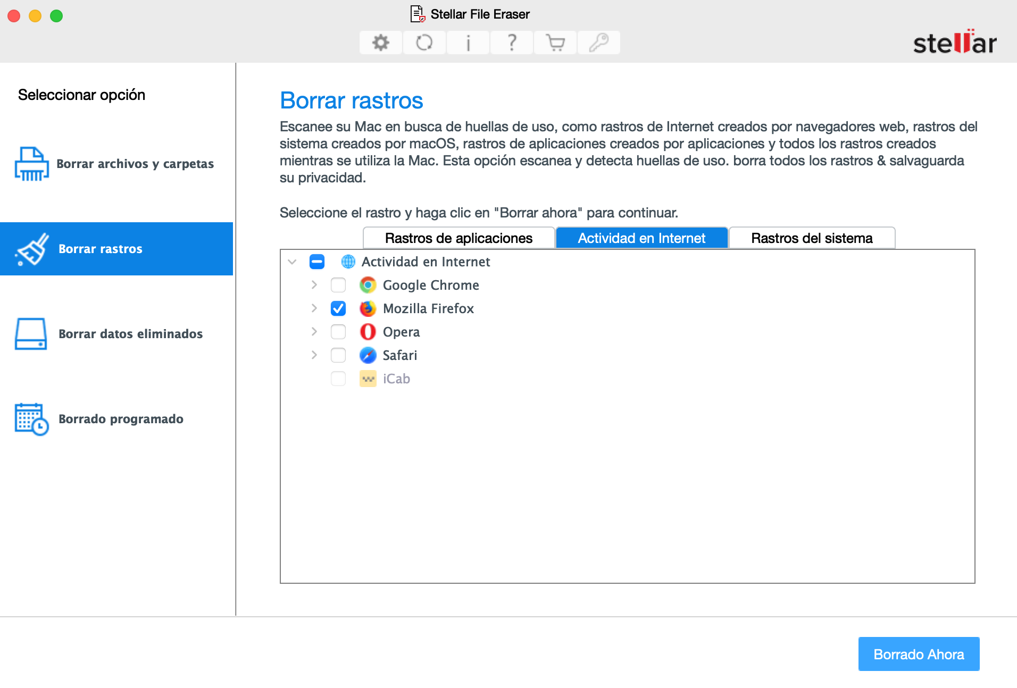Image resolution: width=1017 pixels, height=688 pixels.
Task: Click the refresh update icon
Action: tap(424, 43)
